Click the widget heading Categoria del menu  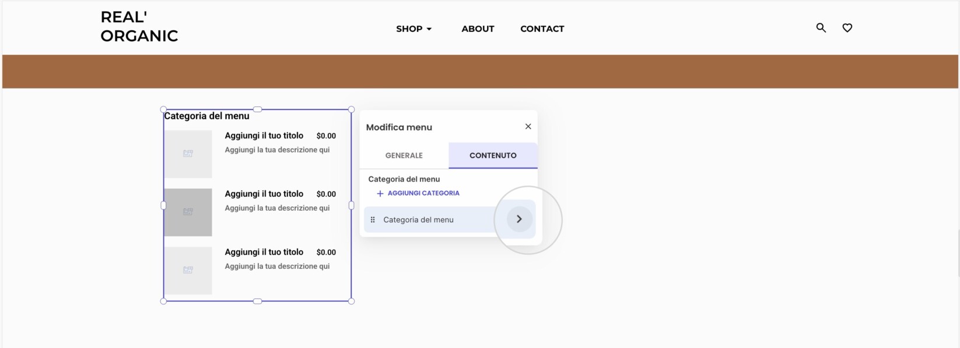[x=206, y=116]
